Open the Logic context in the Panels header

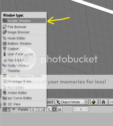pyautogui.click(x=33, y=109)
